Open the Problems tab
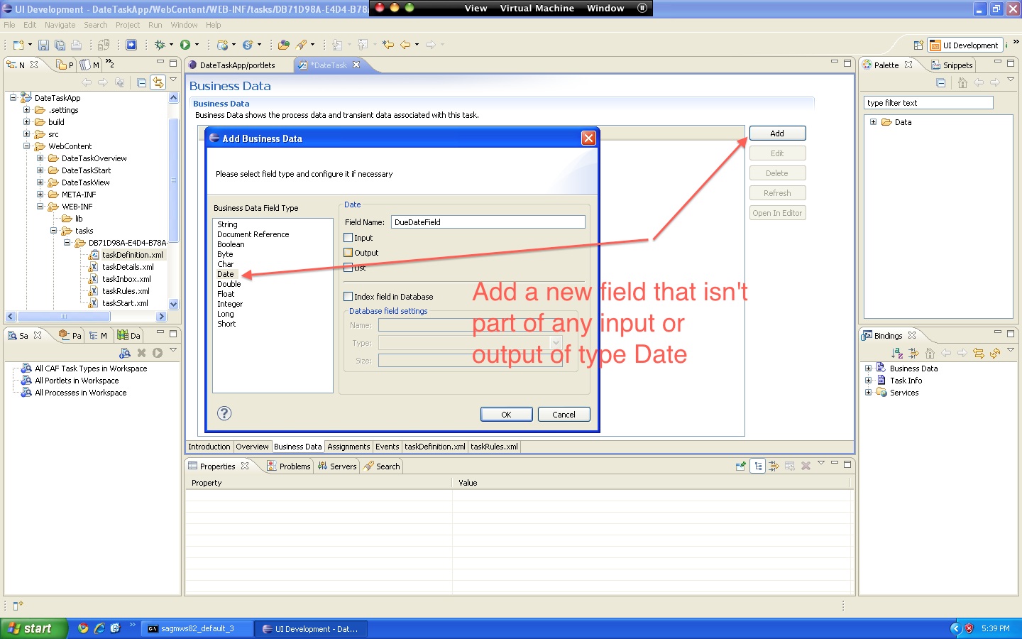This screenshot has height=639, width=1022. pos(288,466)
